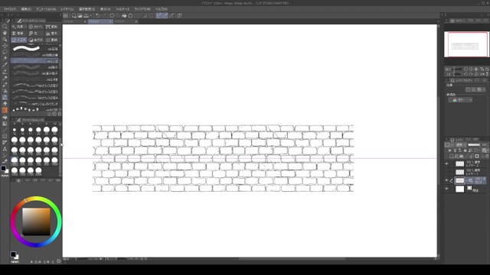
Task: Click the Navigator canvas thumbnail
Action: (x=466, y=44)
